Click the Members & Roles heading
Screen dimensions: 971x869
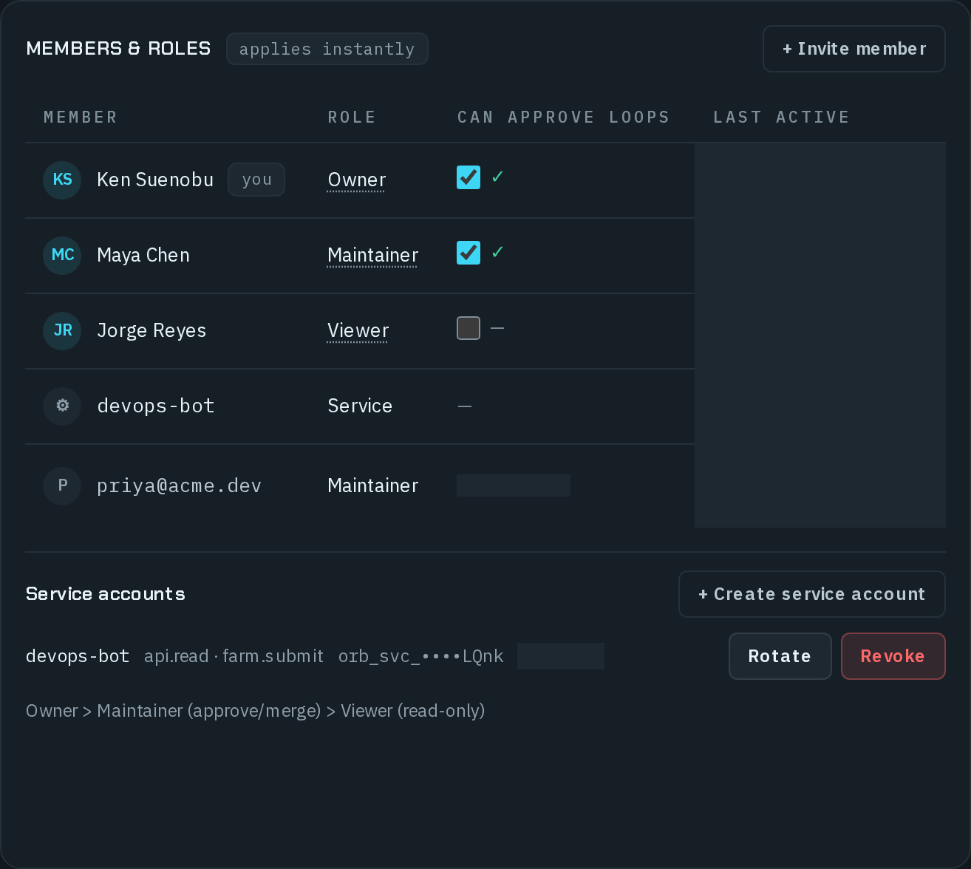pyautogui.click(x=118, y=49)
